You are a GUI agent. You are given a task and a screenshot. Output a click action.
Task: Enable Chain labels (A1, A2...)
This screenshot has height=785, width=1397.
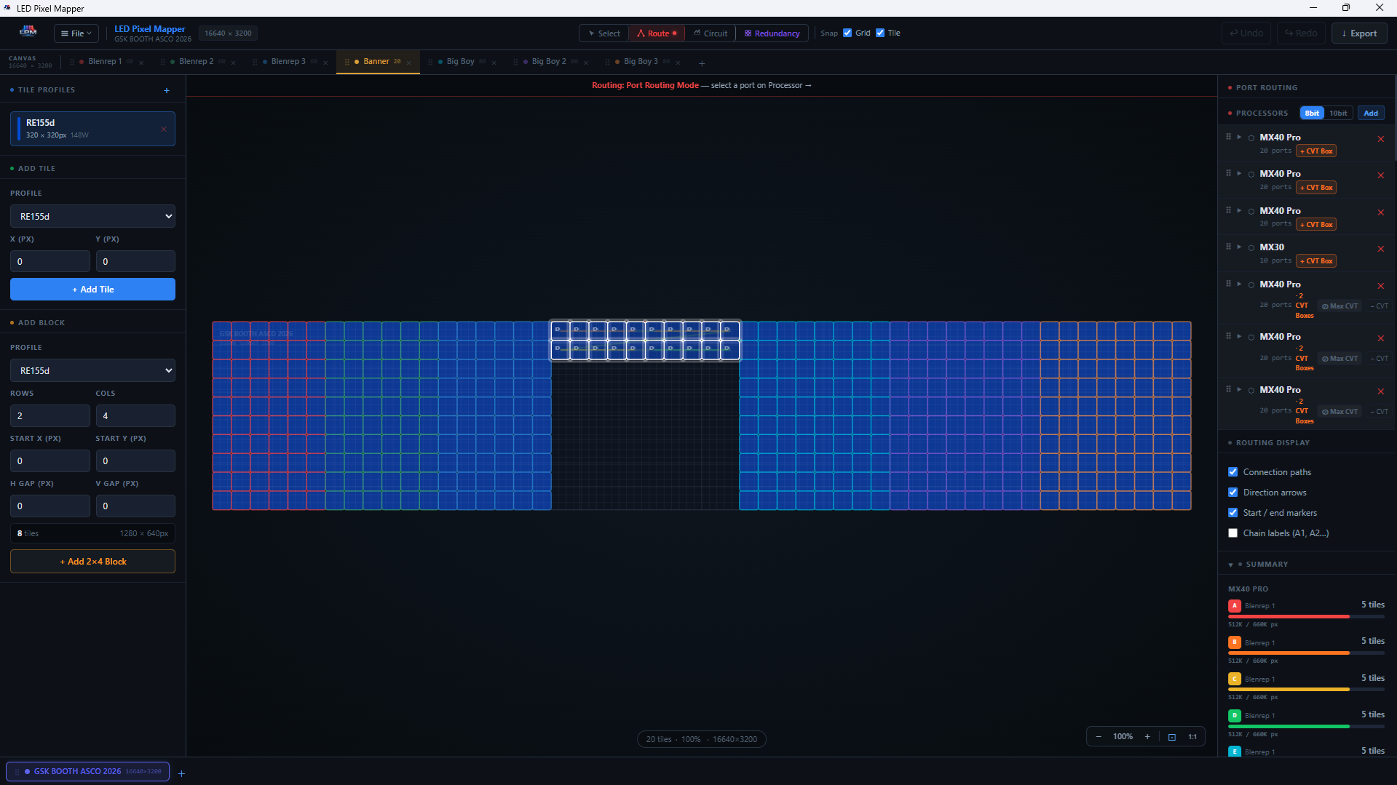(1232, 533)
